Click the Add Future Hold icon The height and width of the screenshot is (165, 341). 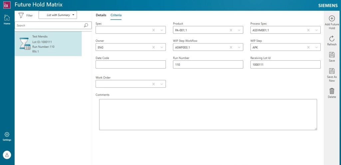pos(332,19)
